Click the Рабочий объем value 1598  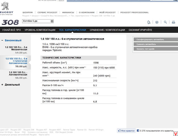pos(96,63)
